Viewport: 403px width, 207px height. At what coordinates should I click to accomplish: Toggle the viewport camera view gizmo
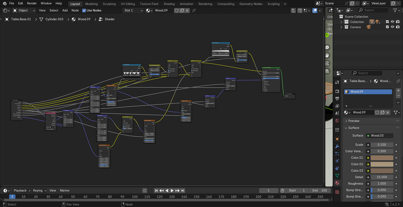pos(327,63)
